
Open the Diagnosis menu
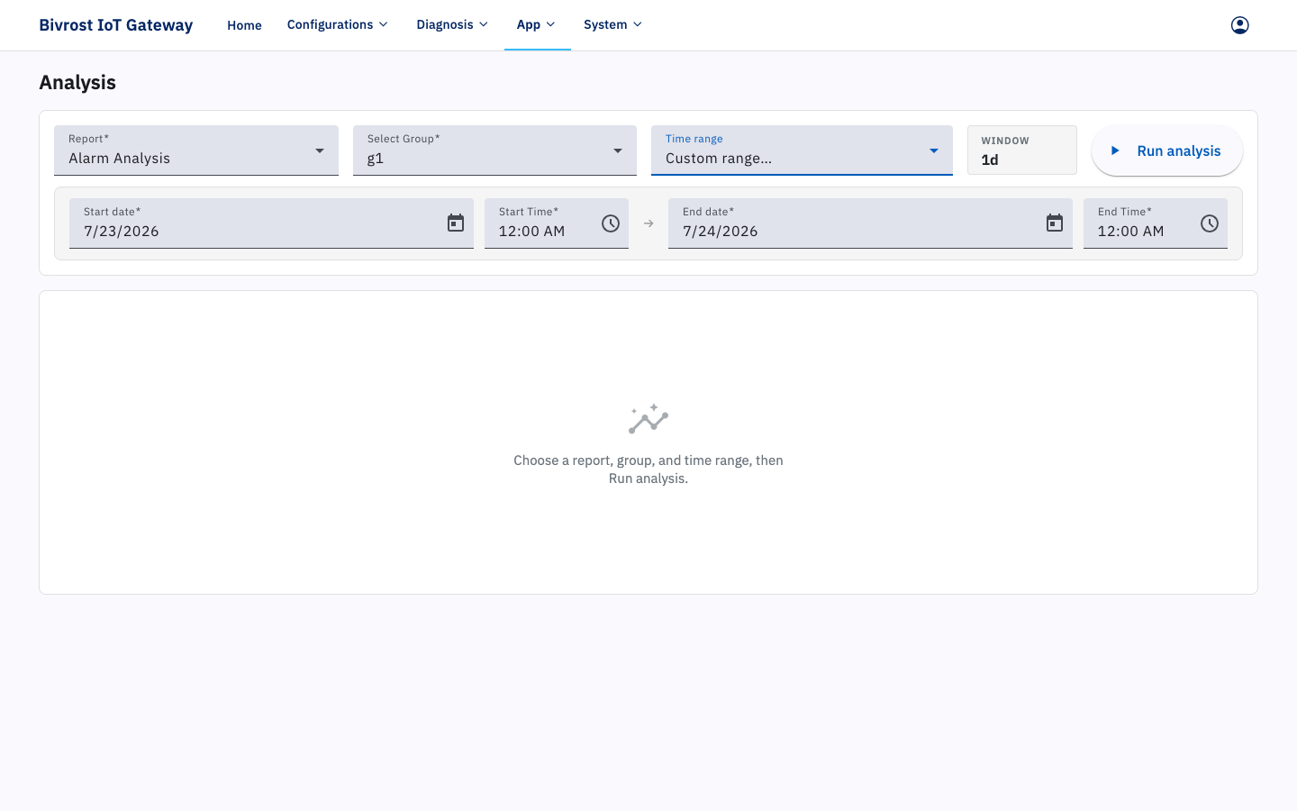[x=452, y=25]
